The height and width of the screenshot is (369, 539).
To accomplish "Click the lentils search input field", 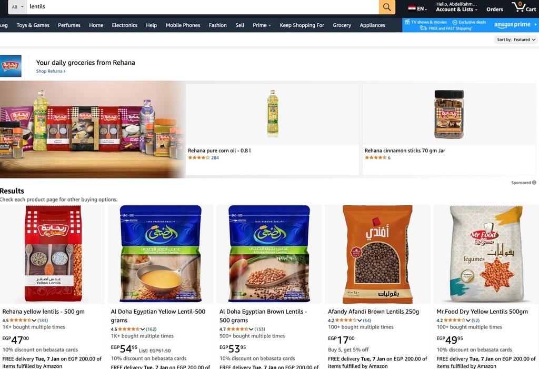I will click(x=203, y=7).
